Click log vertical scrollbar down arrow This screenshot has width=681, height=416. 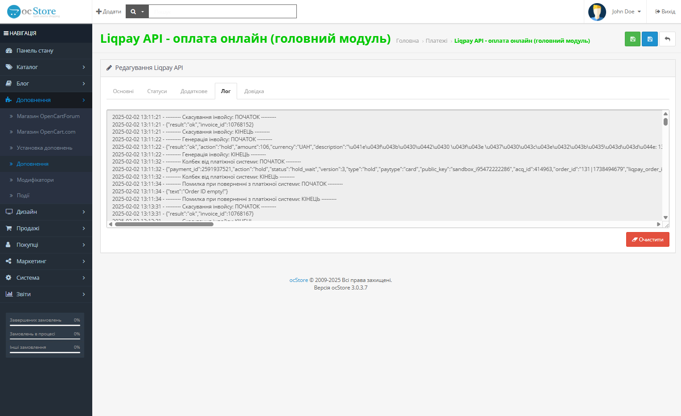pos(665,218)
